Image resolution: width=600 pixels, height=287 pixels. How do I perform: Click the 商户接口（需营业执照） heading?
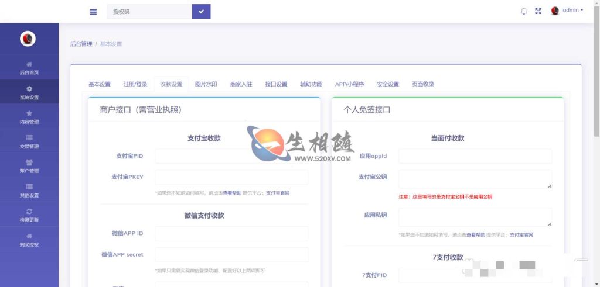(141, 110)
